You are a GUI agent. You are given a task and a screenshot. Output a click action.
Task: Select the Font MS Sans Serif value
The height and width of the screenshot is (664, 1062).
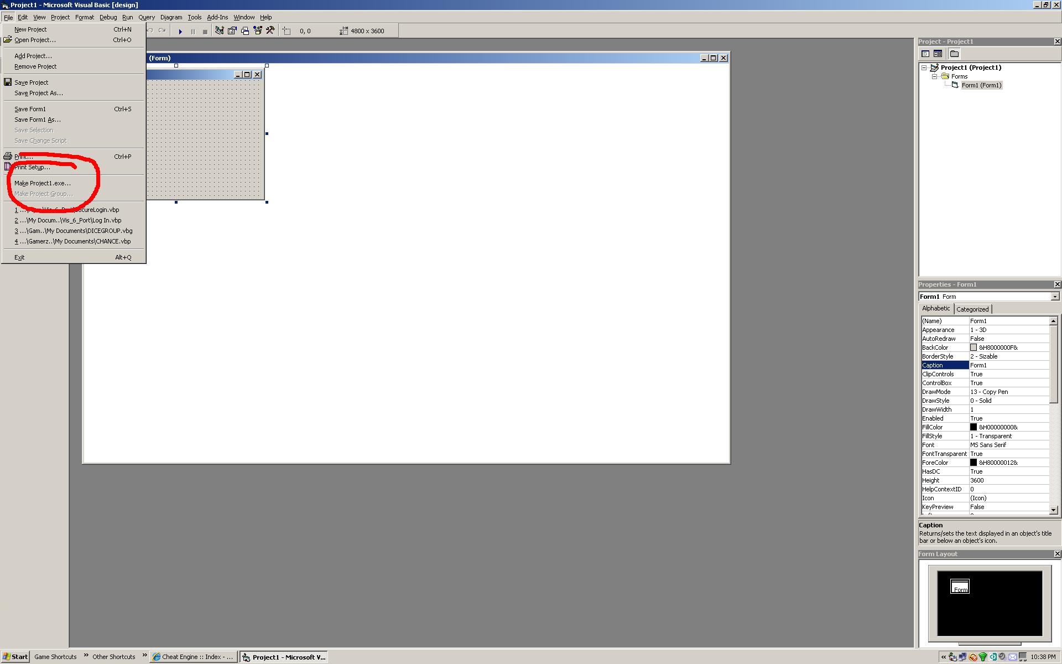(1009, 445)
